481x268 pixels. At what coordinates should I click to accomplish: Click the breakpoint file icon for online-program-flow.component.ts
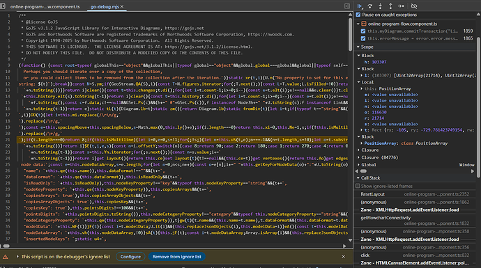364,24
